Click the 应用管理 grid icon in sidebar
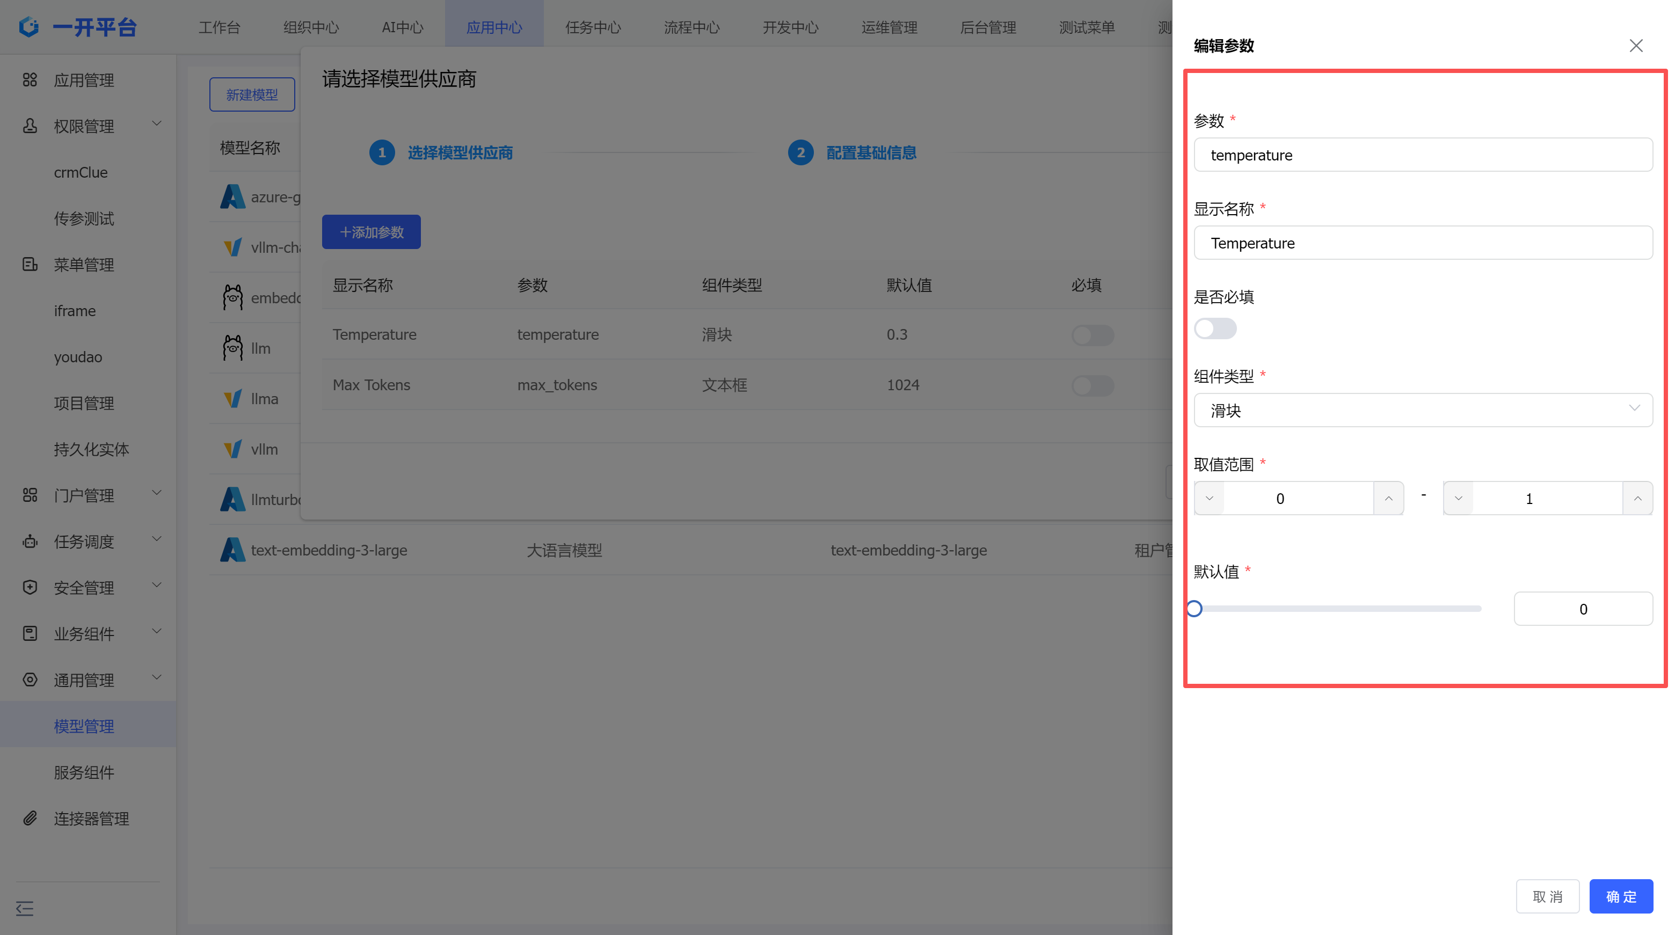1675x935 pixels. click(x=30, y=80)
